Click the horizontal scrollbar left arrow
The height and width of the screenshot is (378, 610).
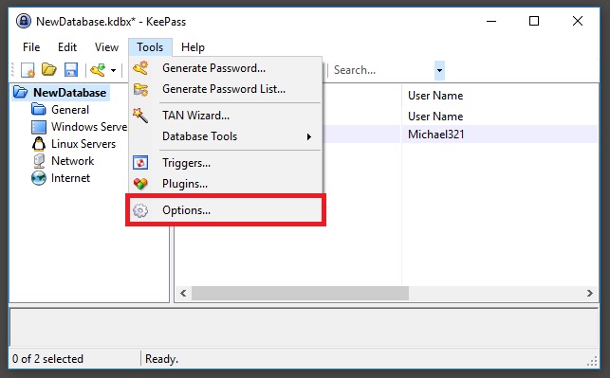183,293
